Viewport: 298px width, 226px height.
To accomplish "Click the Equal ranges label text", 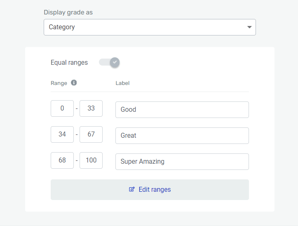I will tap(69, 63).
